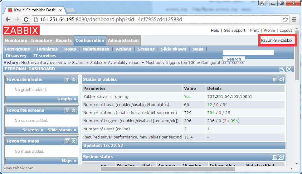Close the Ksyun-Sh-zabbix browser tab
Image resolution: width=302 pixels, height=174 pixels.
click(61, 10)
